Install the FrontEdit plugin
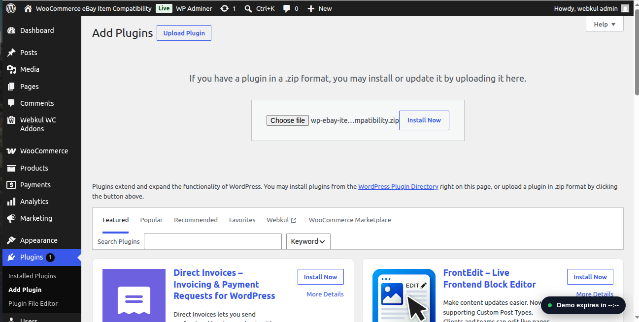This screenshot has height=322, width=639. 590,277
